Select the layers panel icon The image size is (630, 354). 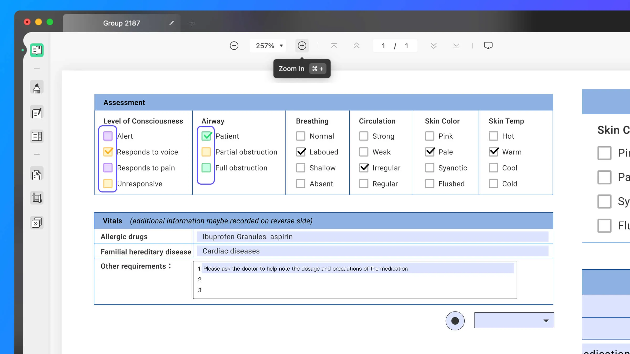[36, 223]
